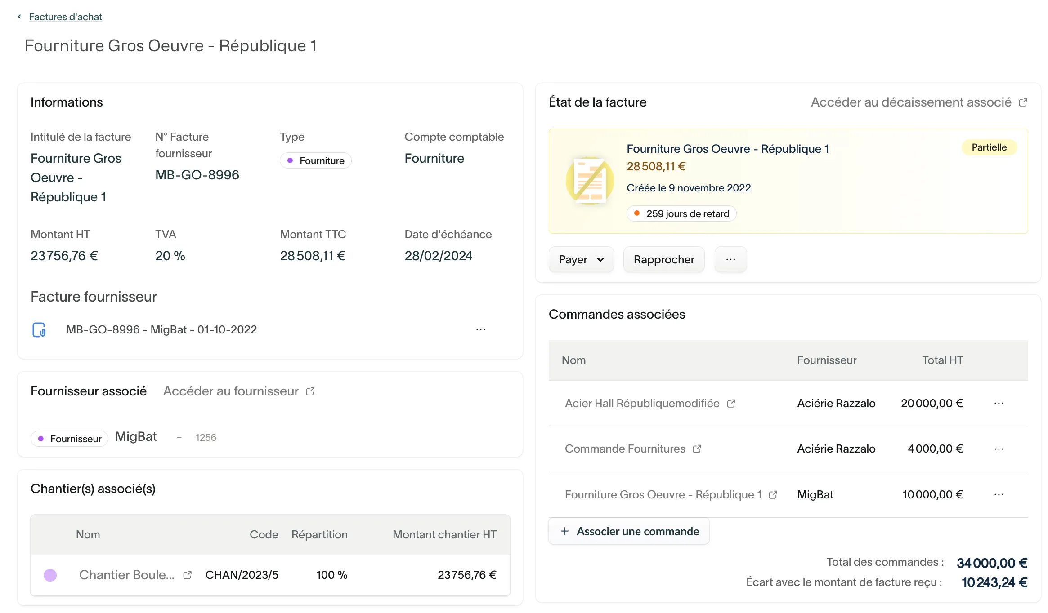Click the back chevron beside Factures d'achat
The image size is (1048, 613).
[x=19, y=17]
